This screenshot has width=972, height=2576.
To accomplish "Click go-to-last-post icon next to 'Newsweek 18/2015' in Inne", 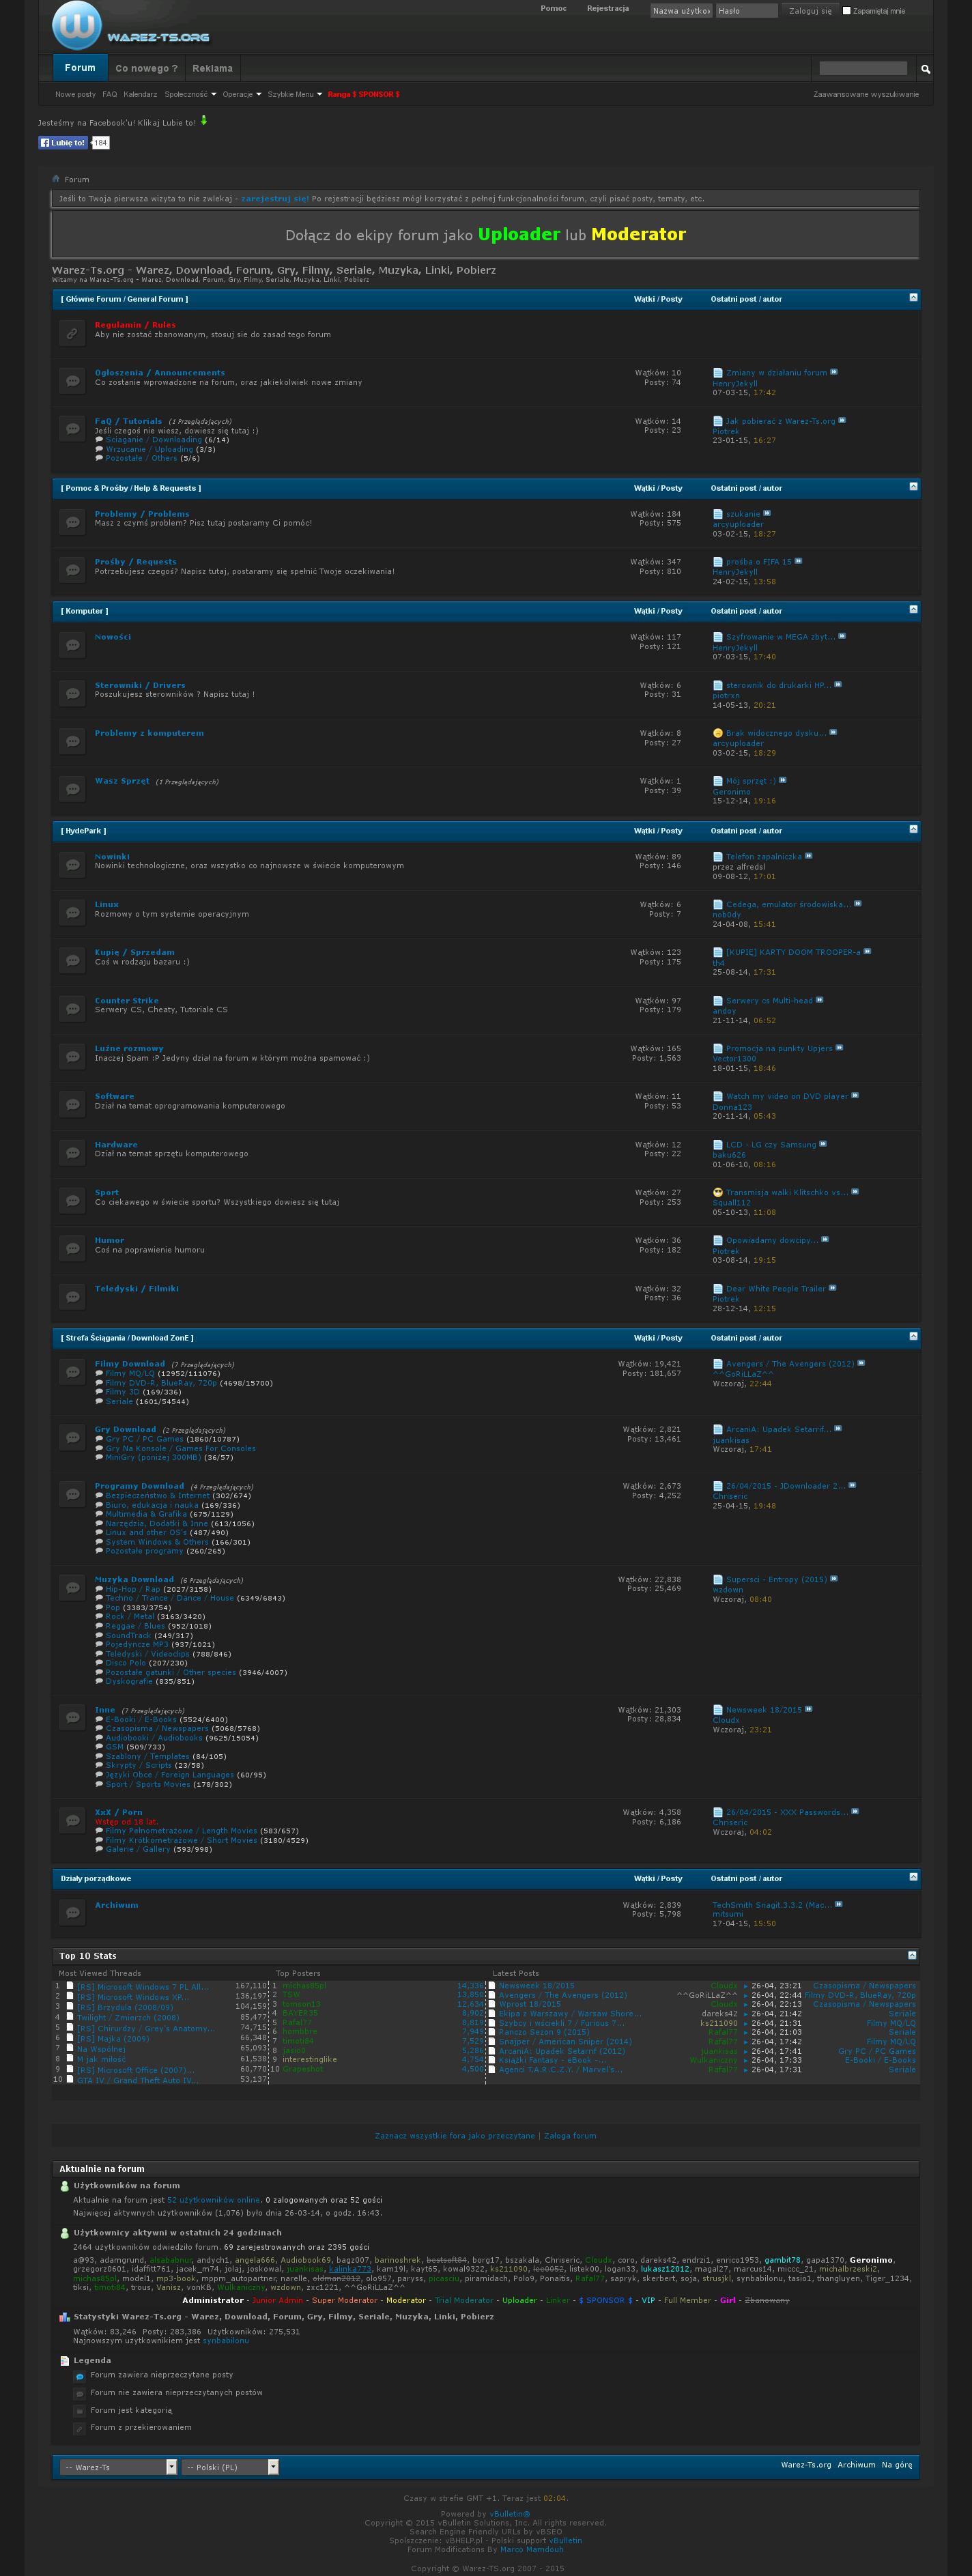I will click(809, 1709).
